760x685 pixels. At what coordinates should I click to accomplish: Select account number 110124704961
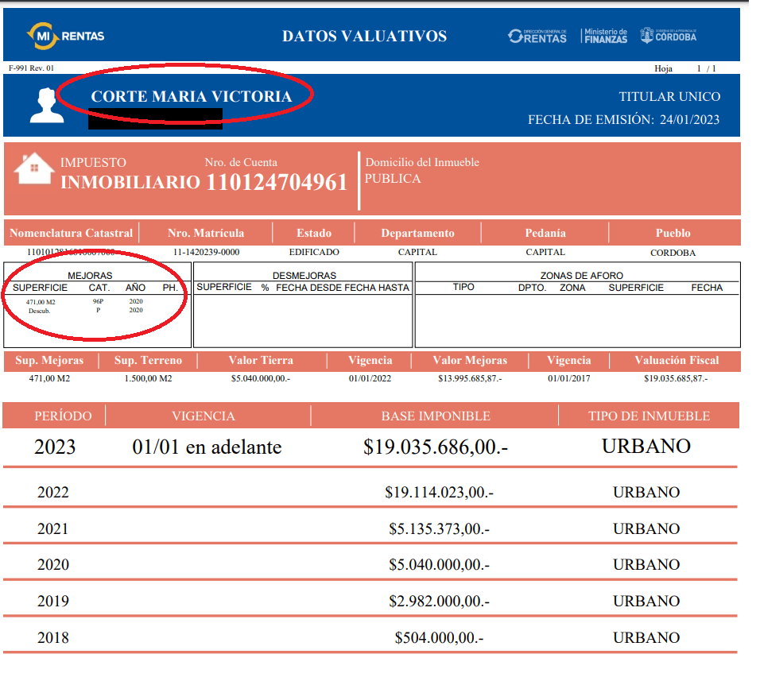pos(277,182)
